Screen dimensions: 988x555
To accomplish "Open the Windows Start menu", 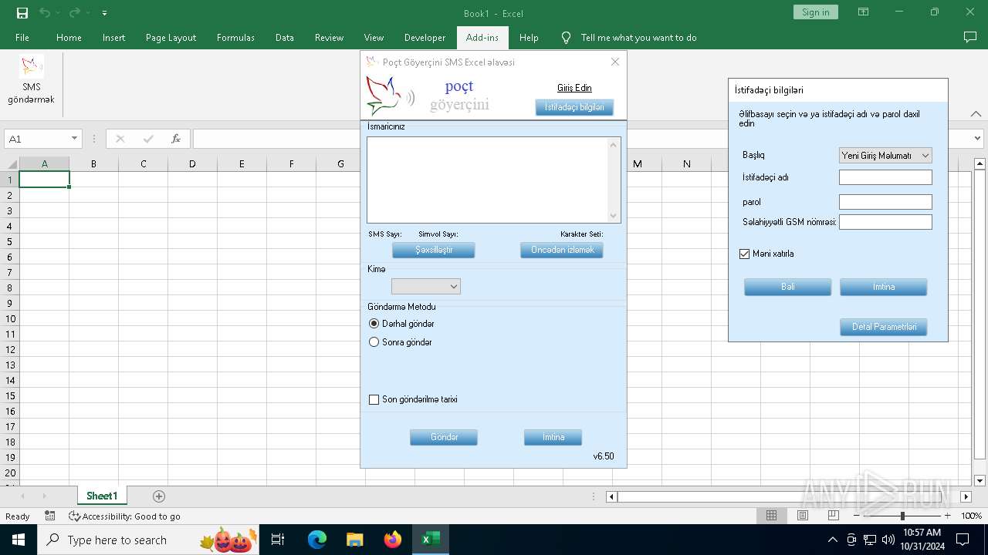I will point(19,540).
